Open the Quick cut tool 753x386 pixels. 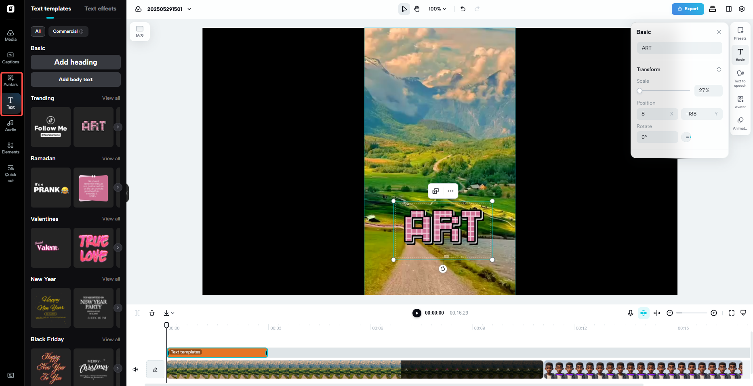point(11,173)
